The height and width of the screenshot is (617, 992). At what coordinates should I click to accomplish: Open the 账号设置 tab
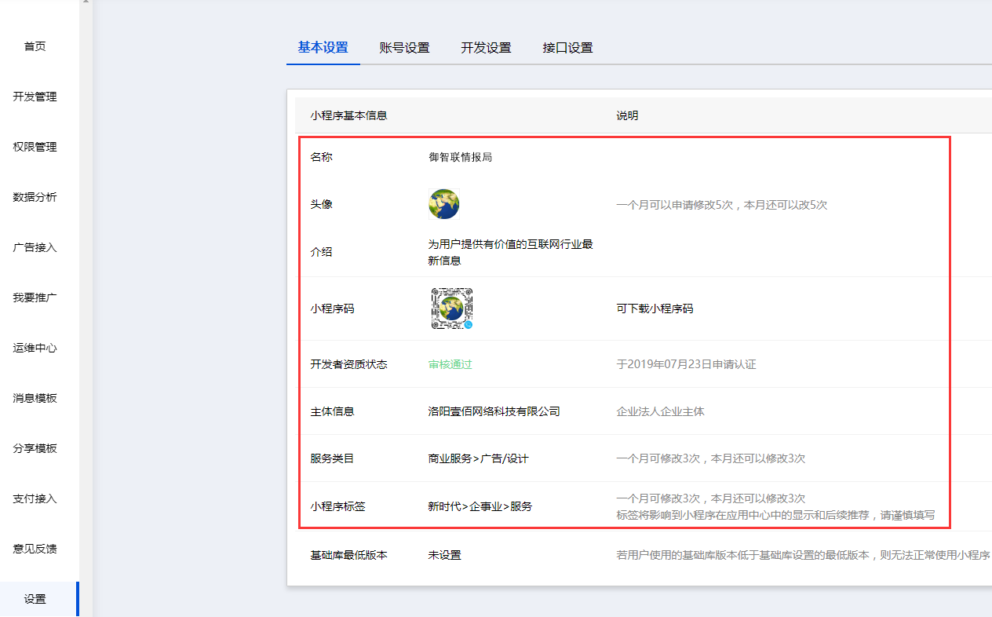pos(404,48)
